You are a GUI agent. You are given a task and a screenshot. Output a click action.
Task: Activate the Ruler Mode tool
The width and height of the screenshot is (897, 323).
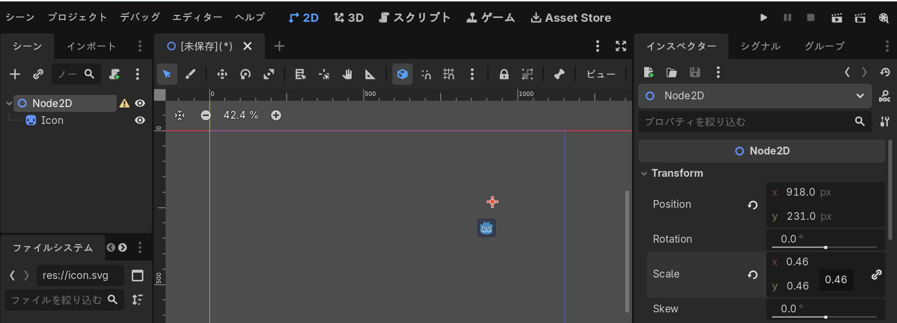370,74
